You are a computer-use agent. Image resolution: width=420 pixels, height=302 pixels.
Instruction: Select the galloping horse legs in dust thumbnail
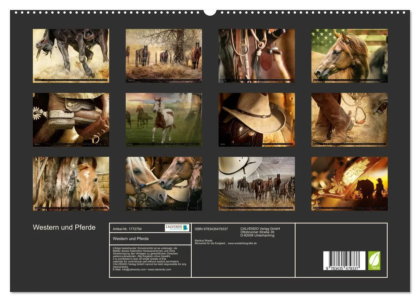pyautogui.click(x=71, y=56)
